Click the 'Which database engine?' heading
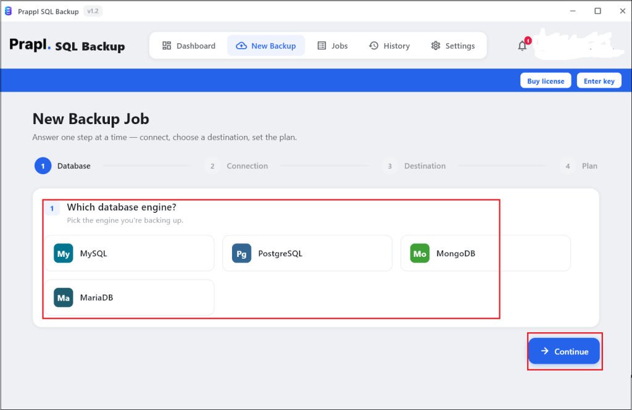 click(122, 207)
